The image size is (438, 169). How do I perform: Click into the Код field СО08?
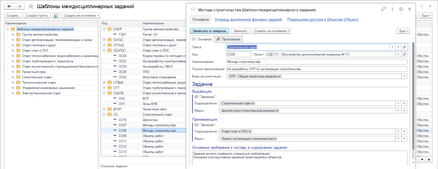239,54
